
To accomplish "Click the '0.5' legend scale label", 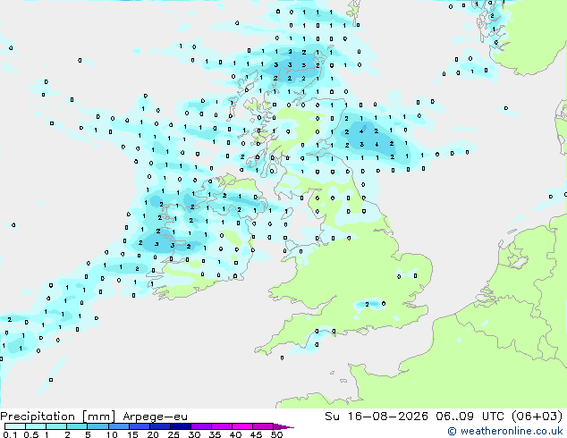I will [31, 434].
